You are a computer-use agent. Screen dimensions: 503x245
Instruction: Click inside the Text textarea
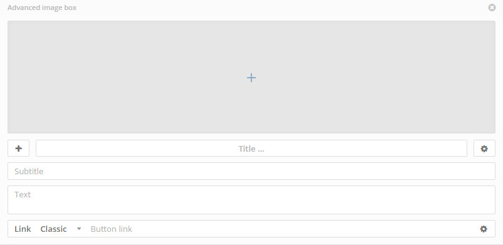pos(251,200)
